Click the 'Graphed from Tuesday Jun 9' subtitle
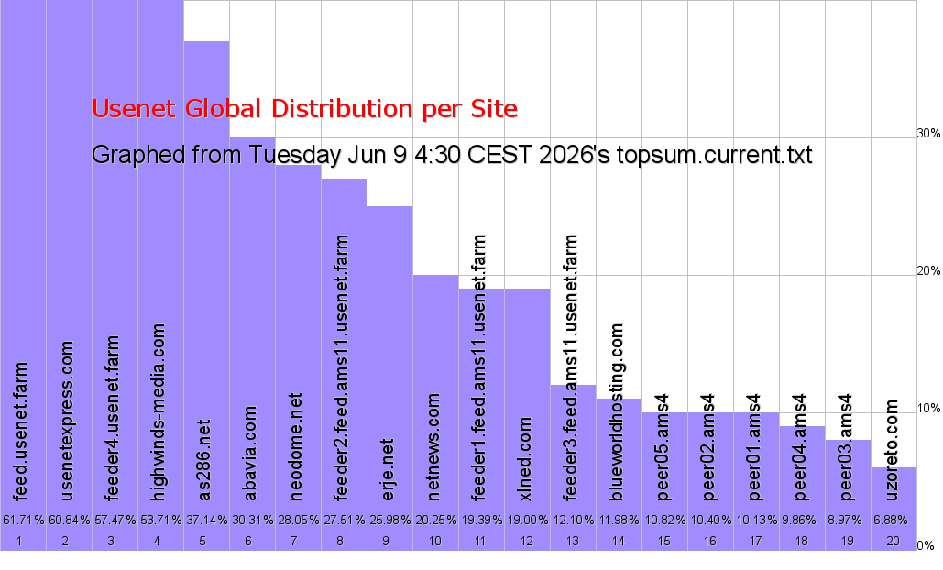This screenshot has width=943, height=570. [452, 155]
